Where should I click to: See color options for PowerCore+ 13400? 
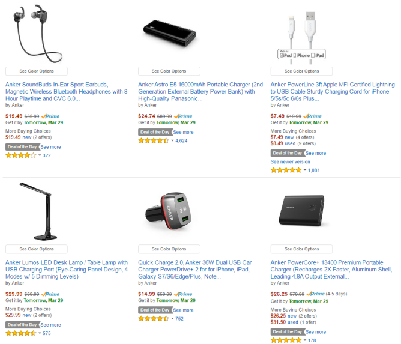click(x=301, y=249)
